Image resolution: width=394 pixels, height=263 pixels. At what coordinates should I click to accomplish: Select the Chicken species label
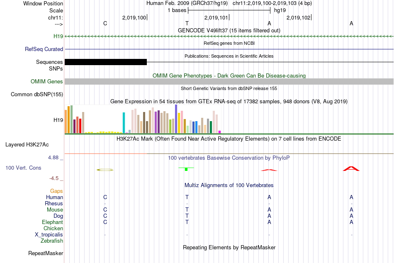(x=53, y=228)
